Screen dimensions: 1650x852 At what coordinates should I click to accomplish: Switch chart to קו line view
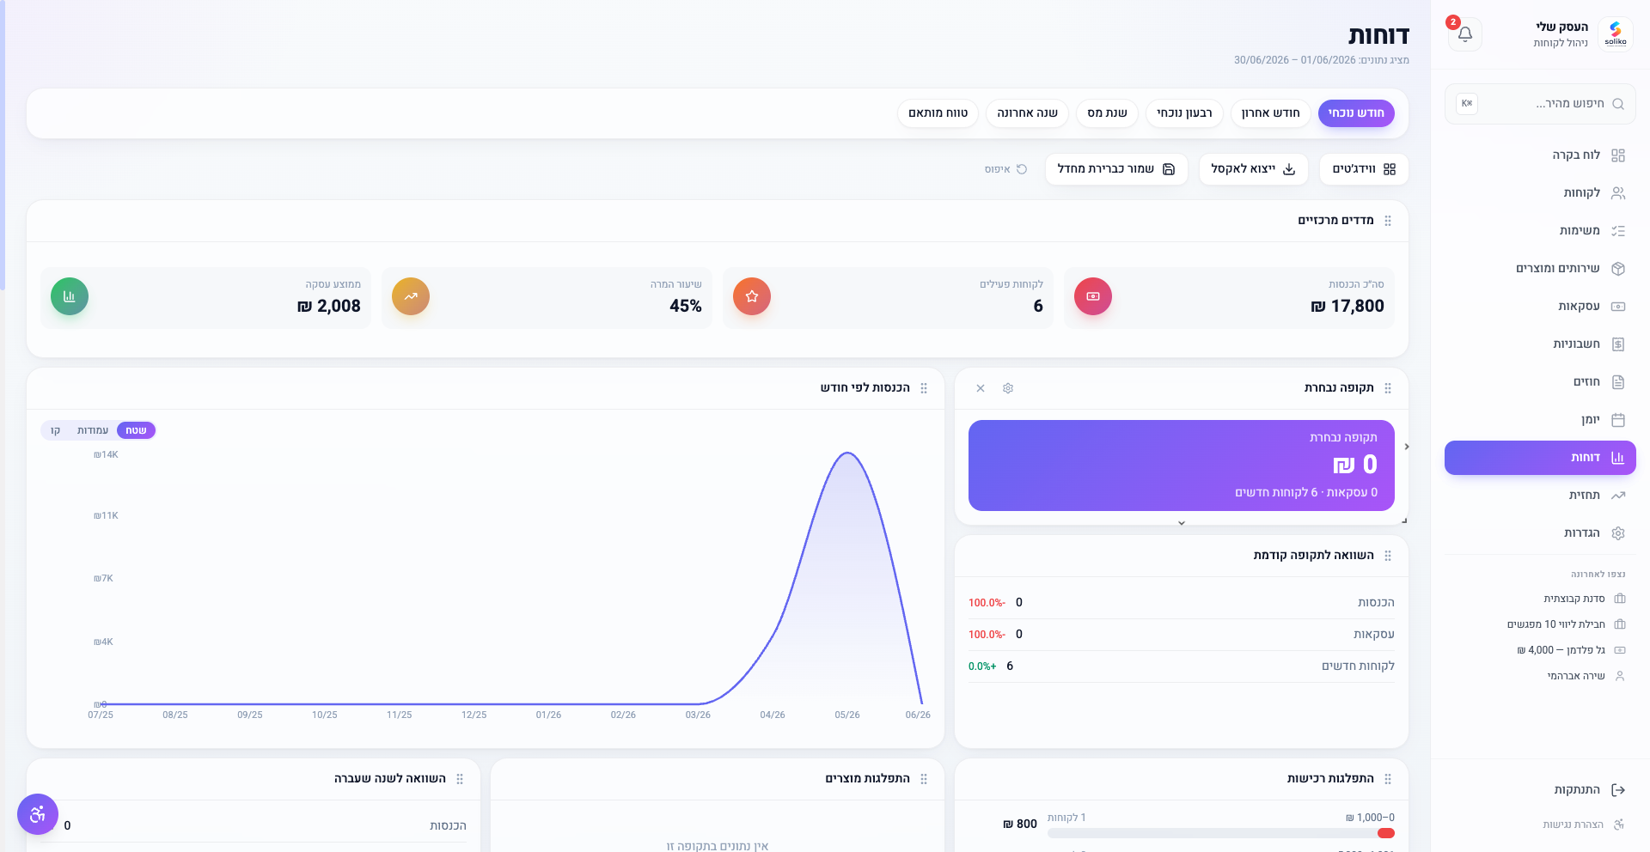[x=56, y=430]
